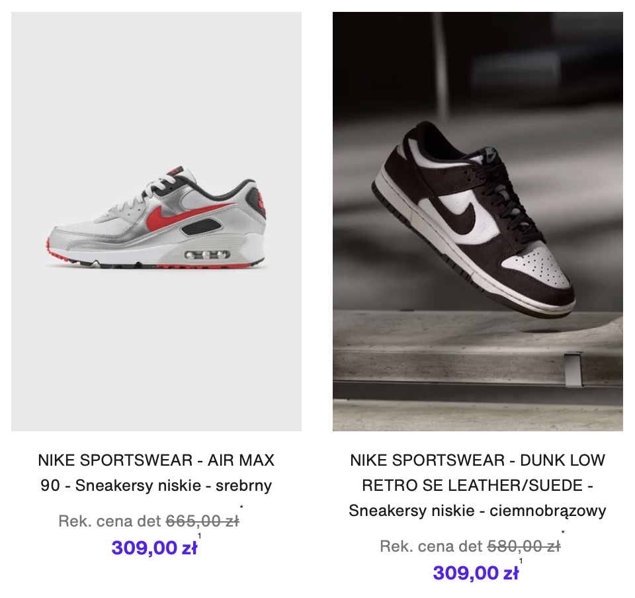Click the 665,00 zł crossed-out price
Image resolution: width=635 pixels, height=598 pixels.
202,521
